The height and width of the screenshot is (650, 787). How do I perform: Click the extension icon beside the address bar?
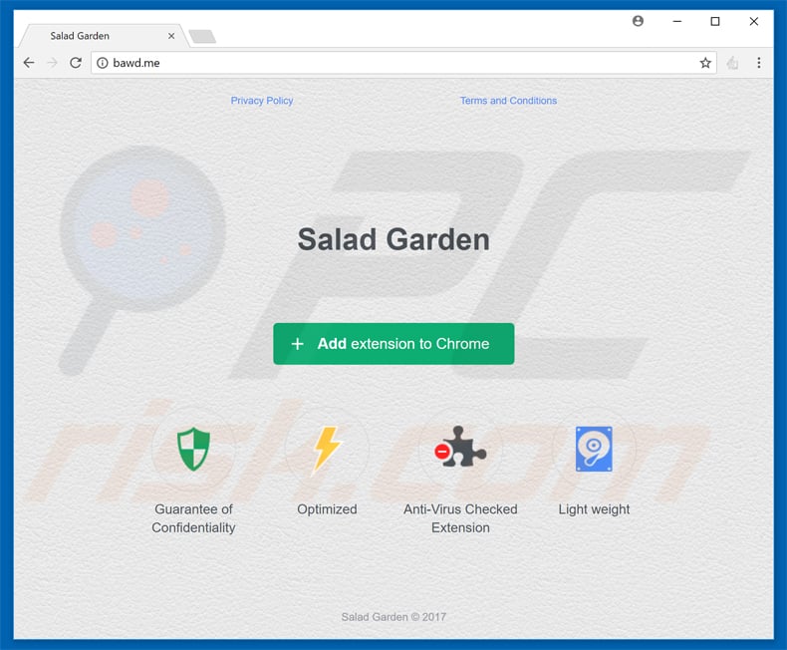pyautogui.click(x=732, y=63)
